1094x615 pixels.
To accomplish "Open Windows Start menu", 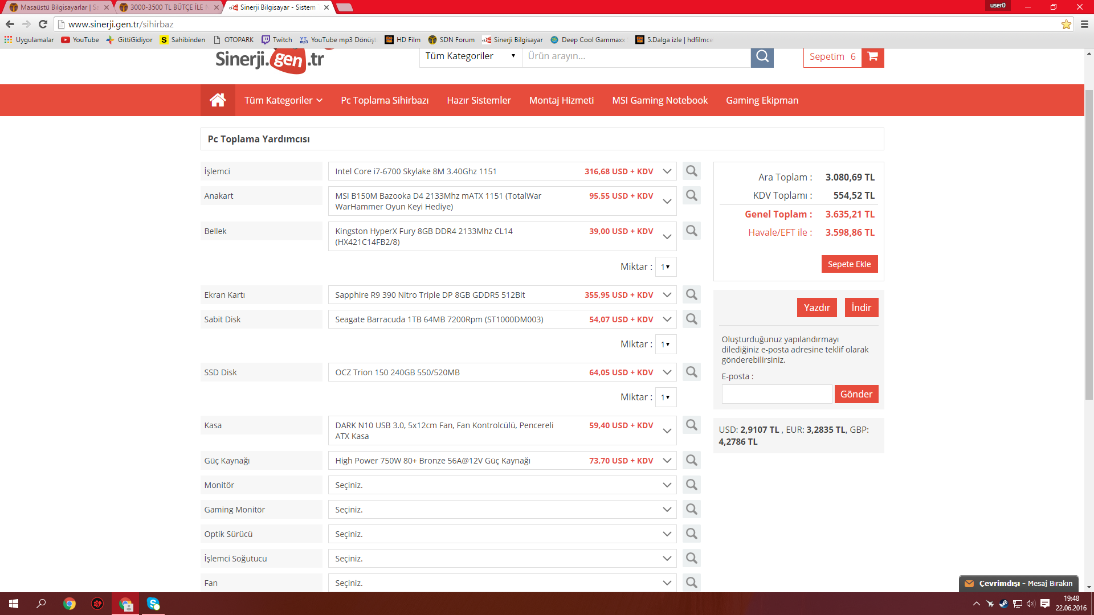I will point(14,604).
